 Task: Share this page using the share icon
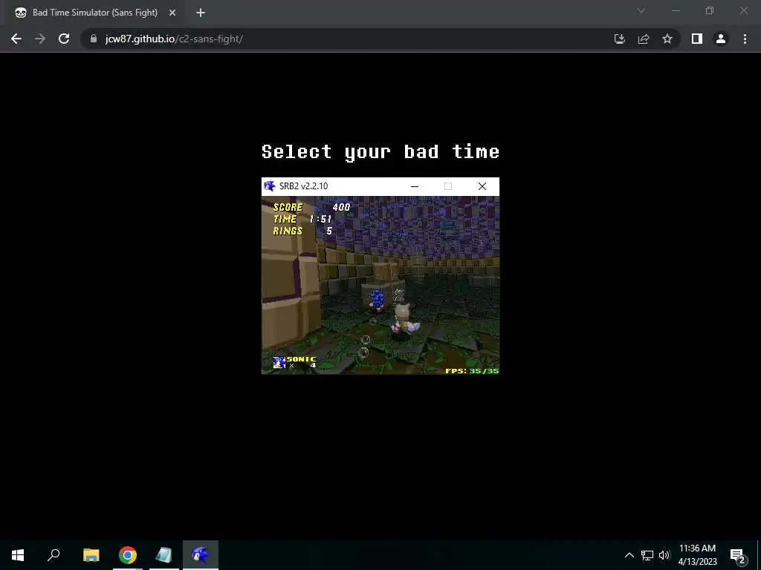(x=644, y=39)
